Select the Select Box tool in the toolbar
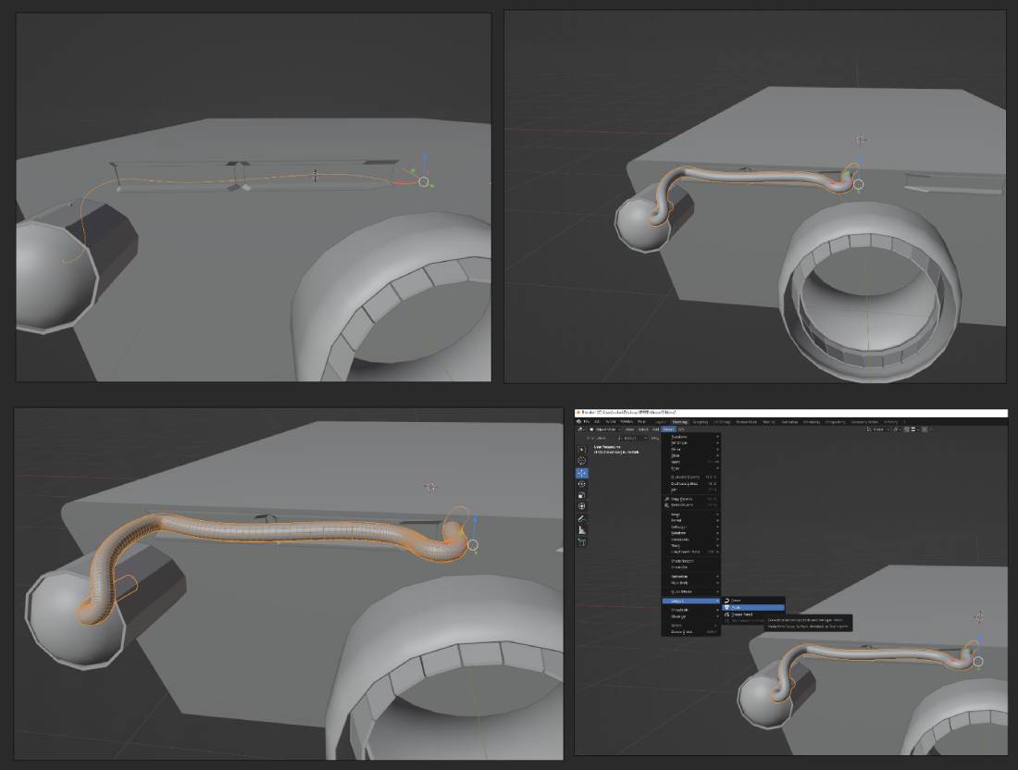The width and height of the screenshot is (1018, 770). (x=582, y=450)
